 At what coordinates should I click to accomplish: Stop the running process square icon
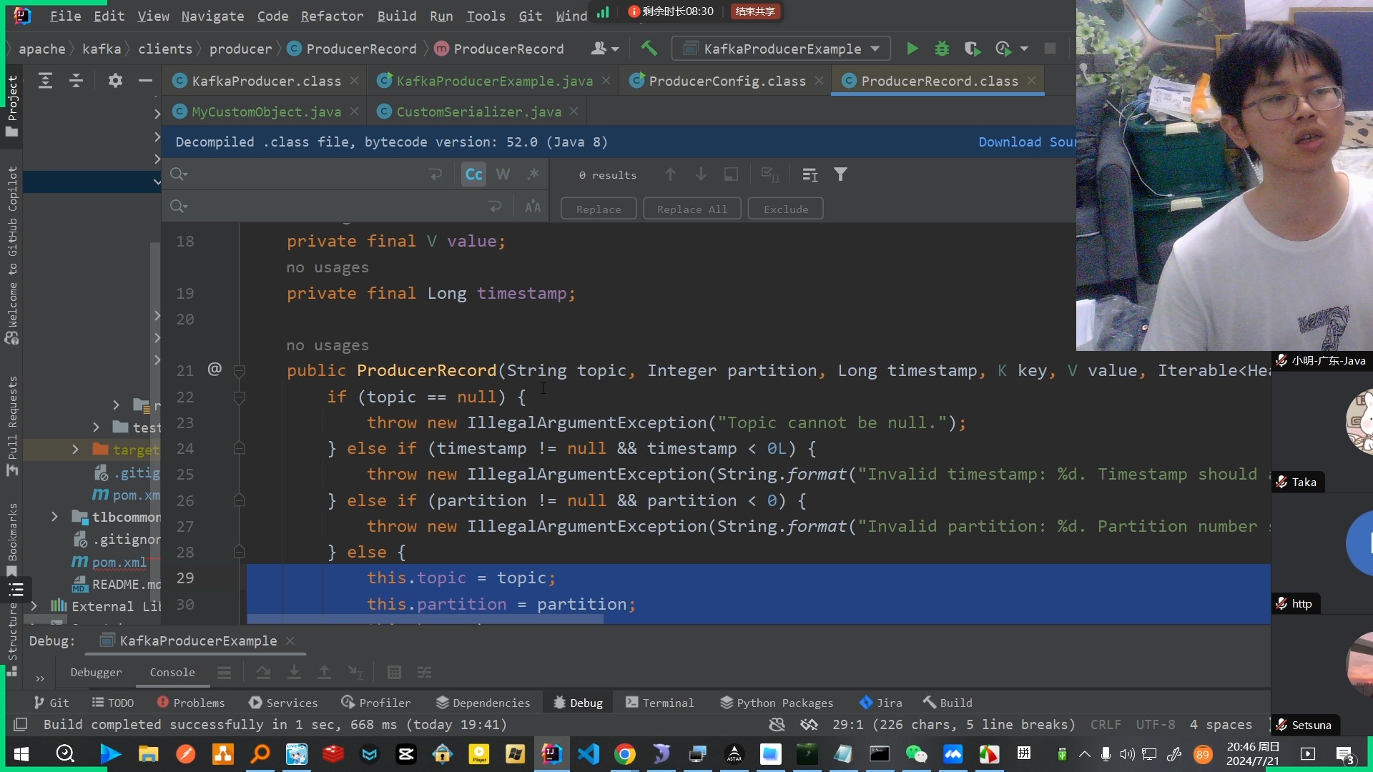click(1050, 49)
